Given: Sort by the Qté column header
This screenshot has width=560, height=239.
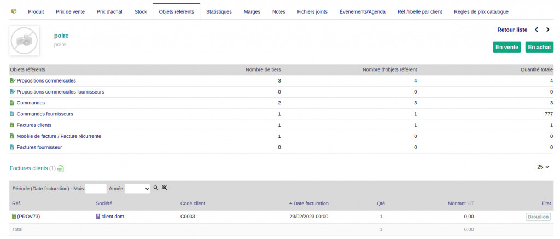Looking at the screenshot, I should click(381, 203).
